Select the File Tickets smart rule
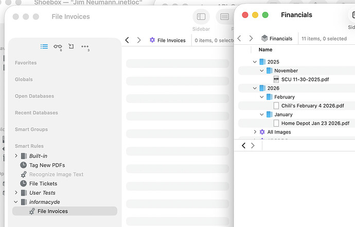This screenshot has height=227, width=355. click(x=43, y=183)
